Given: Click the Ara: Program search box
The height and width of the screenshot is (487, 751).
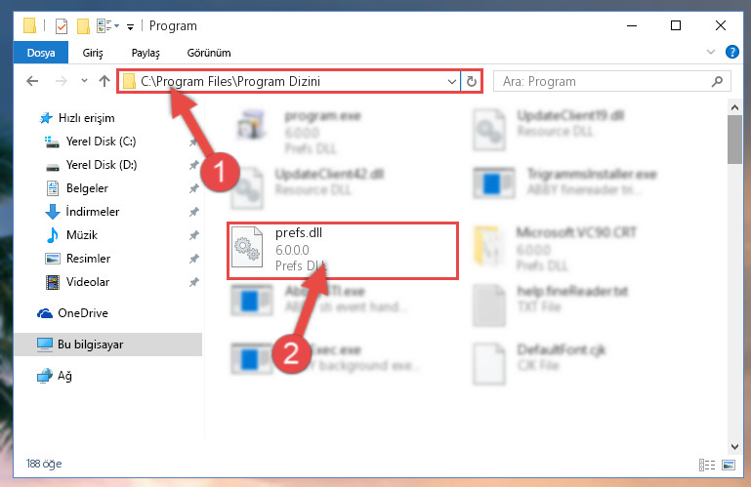Looking at the screenshot, I should tap(611, 81).
